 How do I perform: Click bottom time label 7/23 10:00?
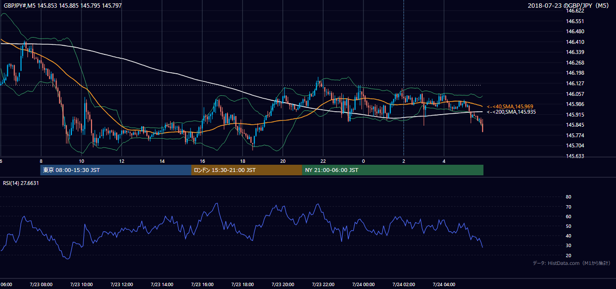[81, 285]
